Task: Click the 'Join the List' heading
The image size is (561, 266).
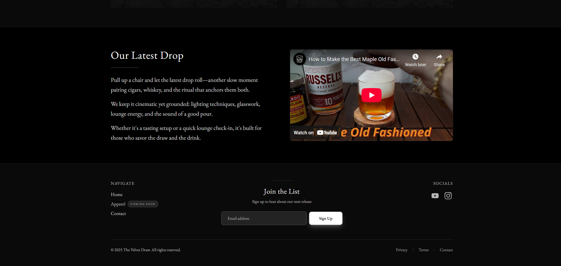Action: 282,192
